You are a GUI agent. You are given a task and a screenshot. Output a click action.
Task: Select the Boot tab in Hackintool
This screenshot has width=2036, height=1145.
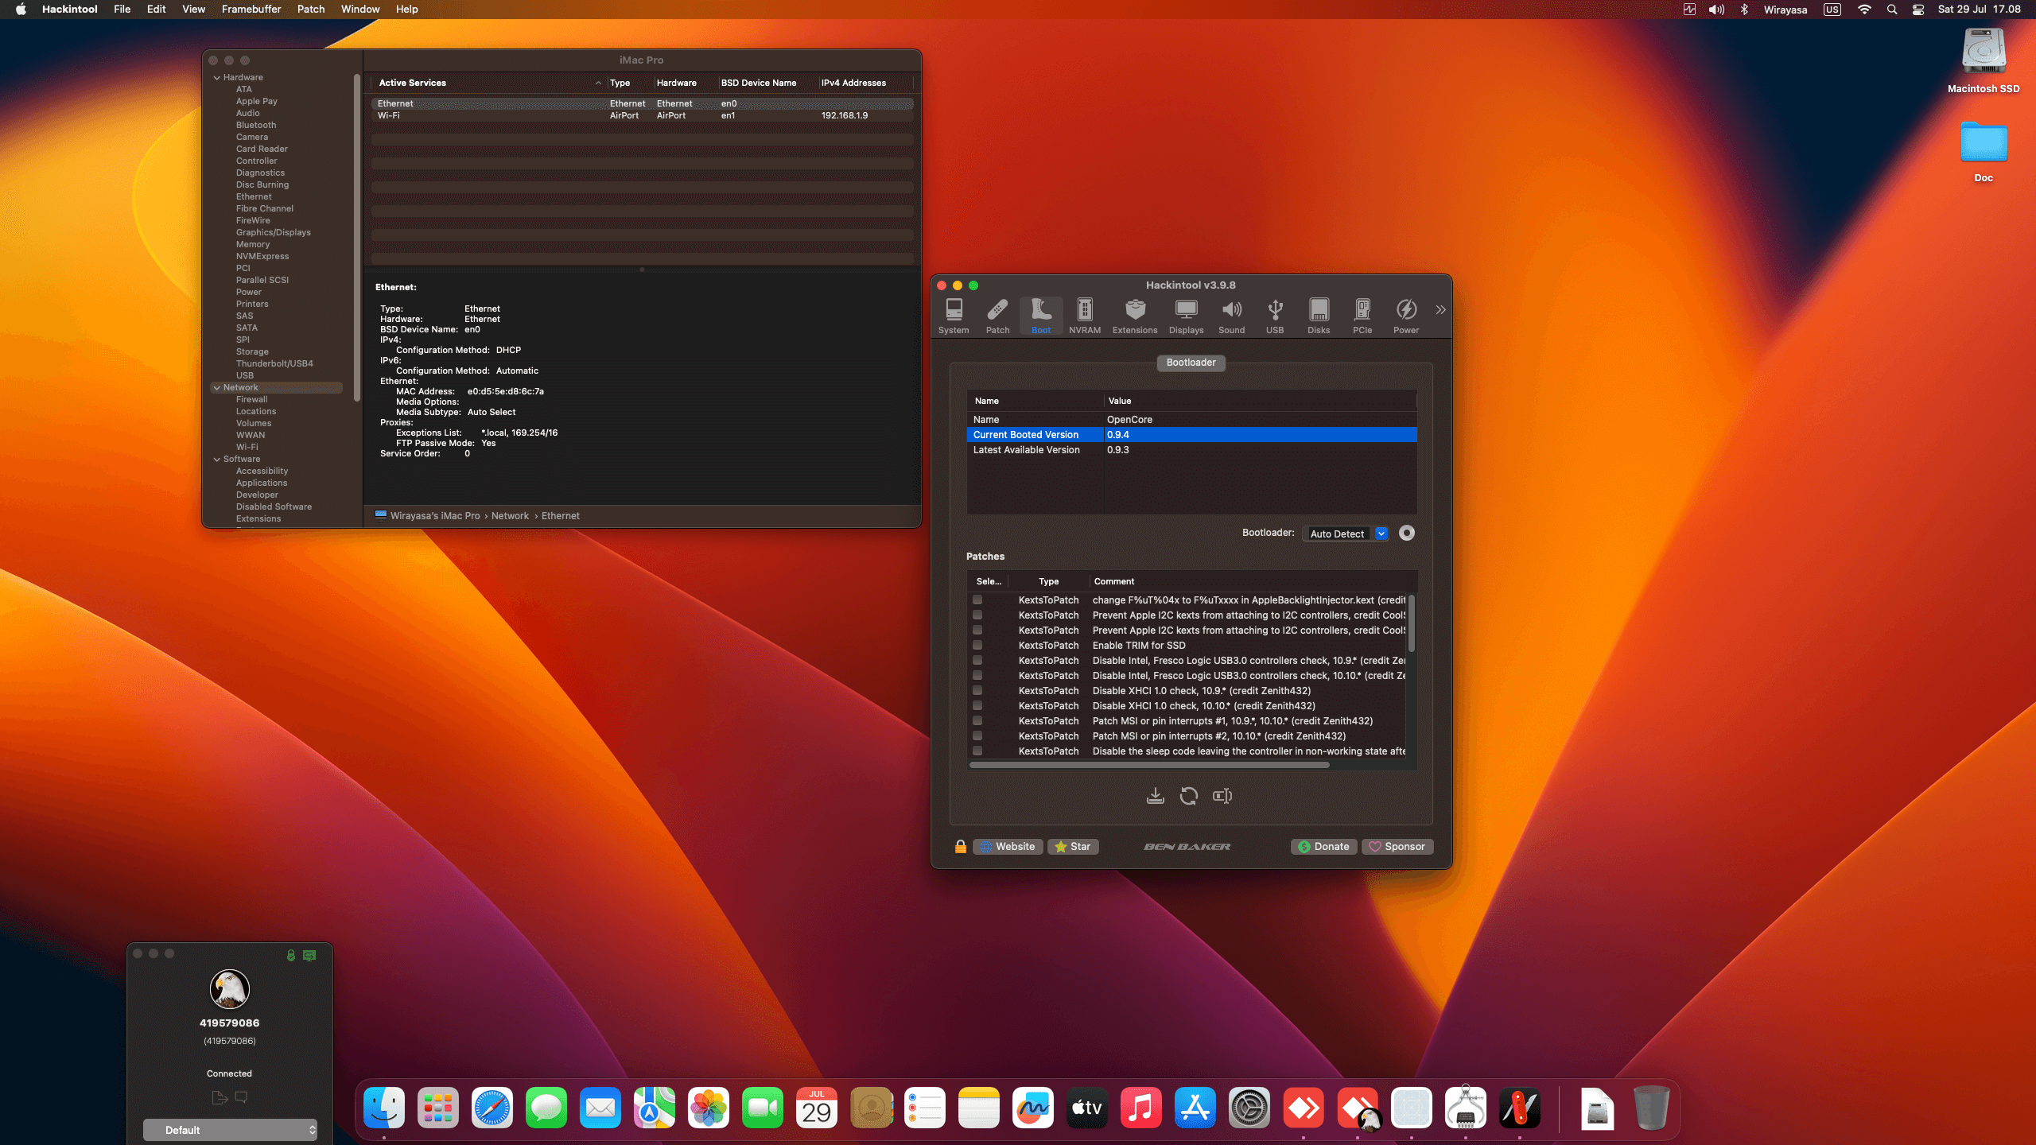pyautogui.click(x=1041, y=316)
